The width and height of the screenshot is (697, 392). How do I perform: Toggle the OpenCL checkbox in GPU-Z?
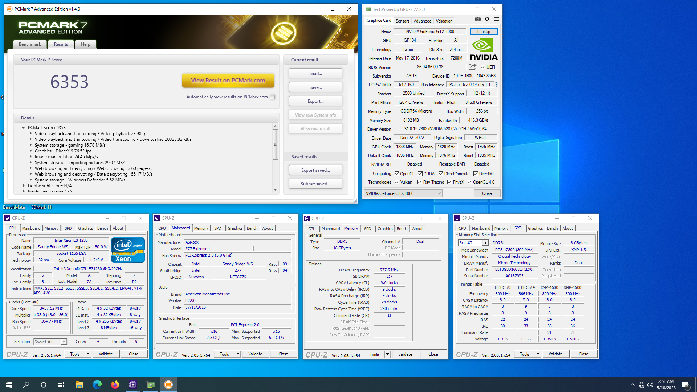click(x=397, y=174)
